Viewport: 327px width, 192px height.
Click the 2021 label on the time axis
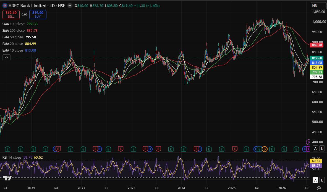point(31,188)
